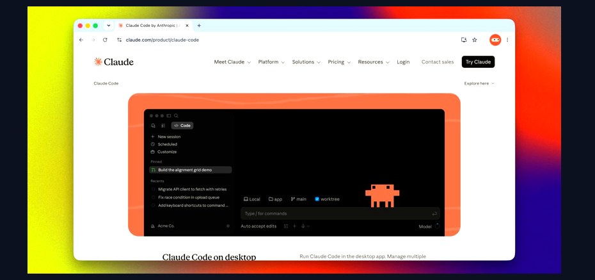Select the task list mode icon

[x=163, y=126]
